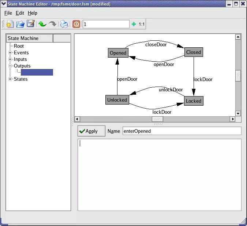Click the green zoom-fit cross icon
This screenshot has width=247, height=226.
point(134,24)
